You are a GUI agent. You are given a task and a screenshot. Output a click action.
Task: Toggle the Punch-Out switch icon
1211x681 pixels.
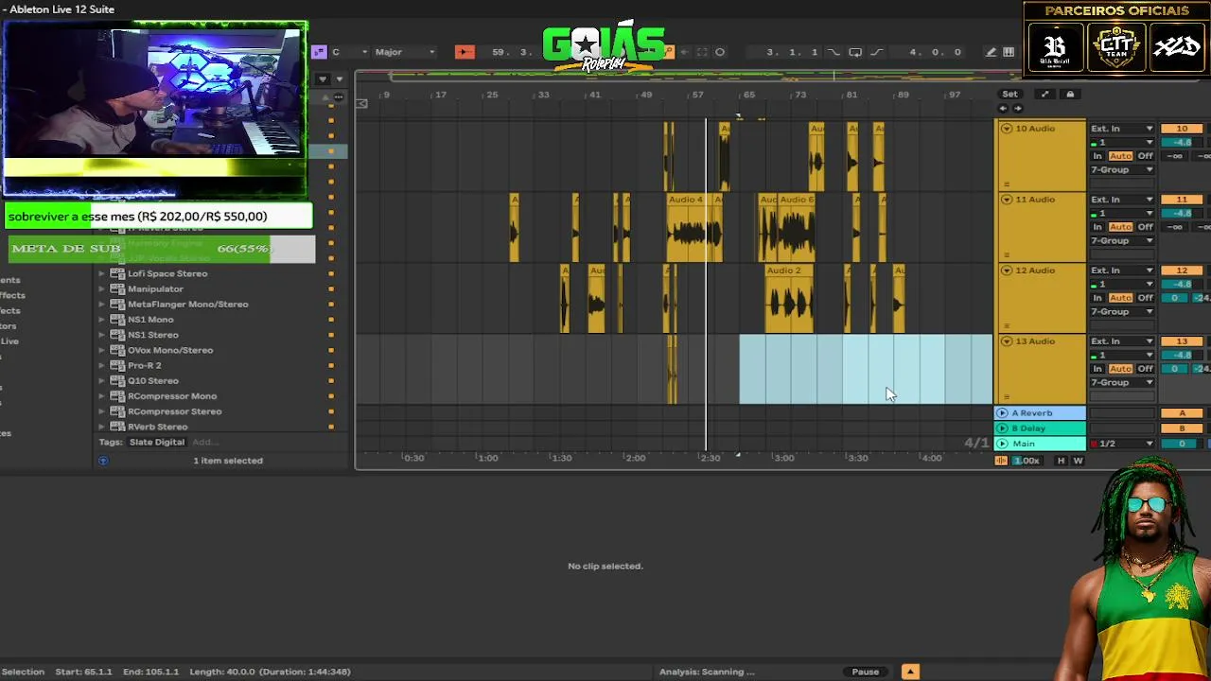[876, 52]
